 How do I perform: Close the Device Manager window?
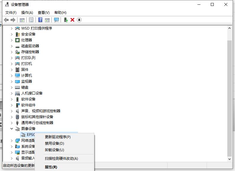226,4
